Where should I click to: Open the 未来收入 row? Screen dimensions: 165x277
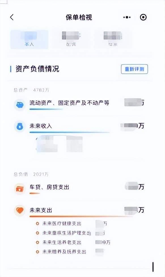click(x=79, y=127)
